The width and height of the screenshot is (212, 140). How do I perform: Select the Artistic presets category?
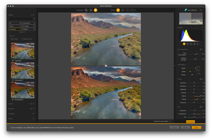tap(15, 26)
